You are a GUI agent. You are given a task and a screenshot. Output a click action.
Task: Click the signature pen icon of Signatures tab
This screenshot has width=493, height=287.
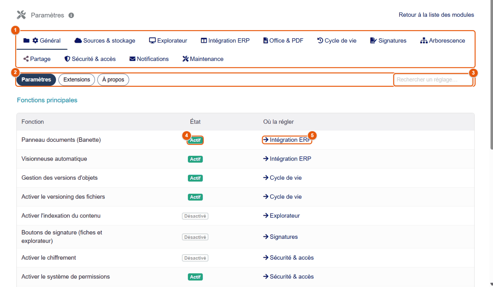[x=373, y=41]
